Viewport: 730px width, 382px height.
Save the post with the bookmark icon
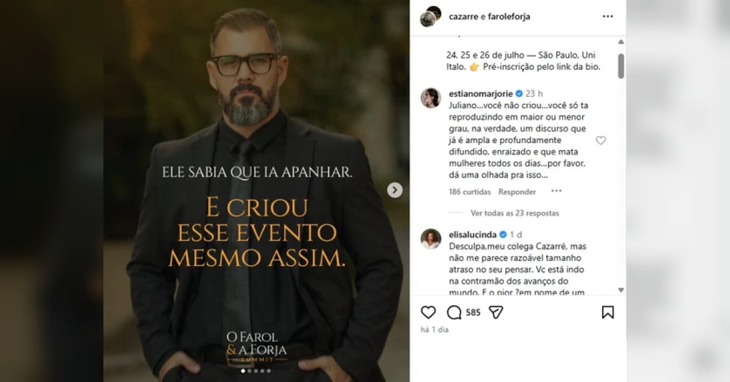coord(608,312)
